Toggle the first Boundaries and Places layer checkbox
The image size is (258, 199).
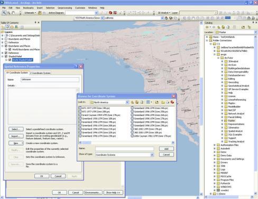coord(6,39)
